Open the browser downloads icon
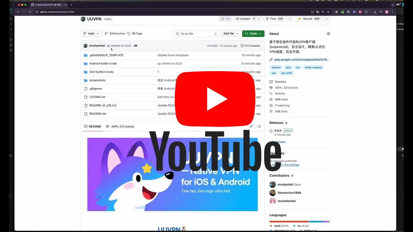Image resolution: width=413 pixels, height=232 pixels. [375, 12]
